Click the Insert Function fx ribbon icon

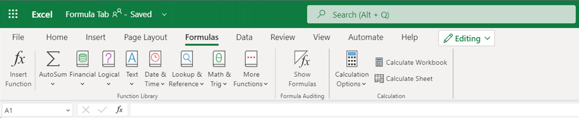18,58
